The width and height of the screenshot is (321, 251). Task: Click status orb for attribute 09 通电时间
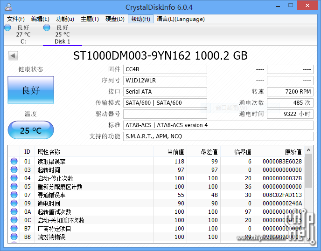click(x=14, y=203)
